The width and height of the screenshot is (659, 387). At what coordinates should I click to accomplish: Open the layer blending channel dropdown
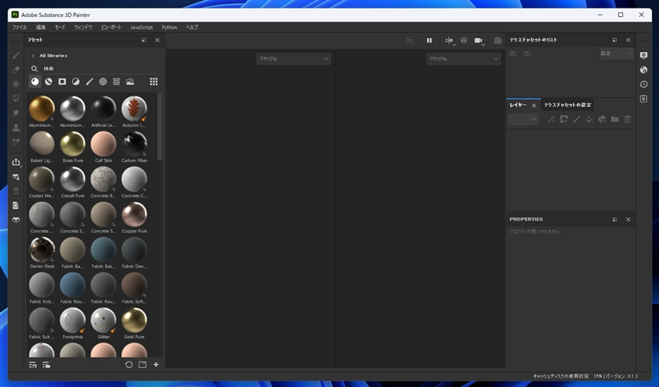tap(523, 119)
